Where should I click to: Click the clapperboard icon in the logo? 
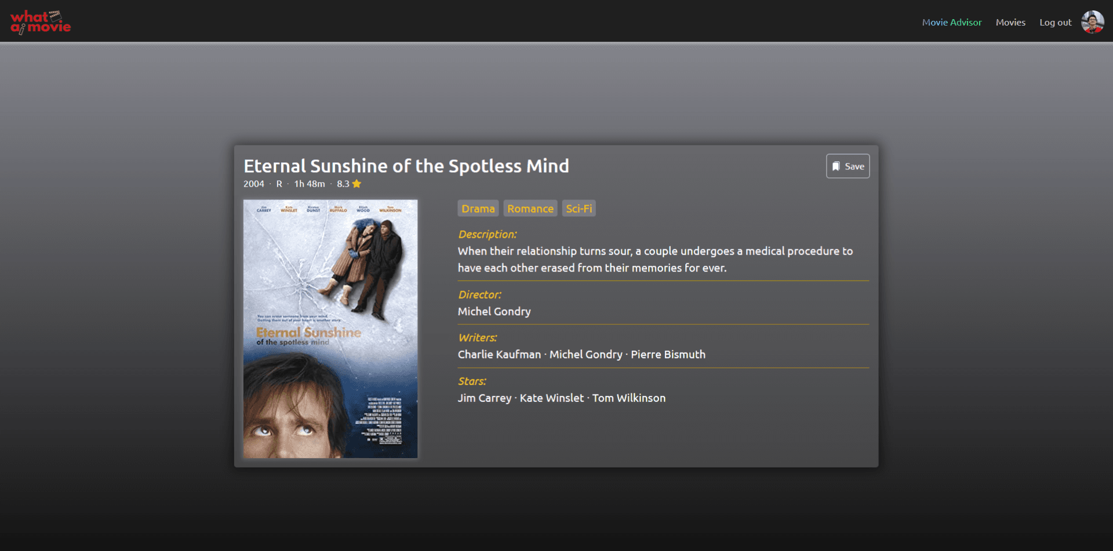click(x=56, y=15)
